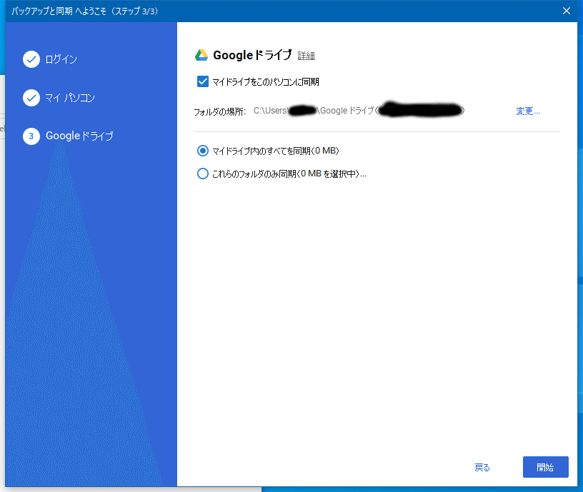This screenshot has height=492, width=583.
Task: Select マイドライブ内のすべてを同期 option
Action: (202, 151)
